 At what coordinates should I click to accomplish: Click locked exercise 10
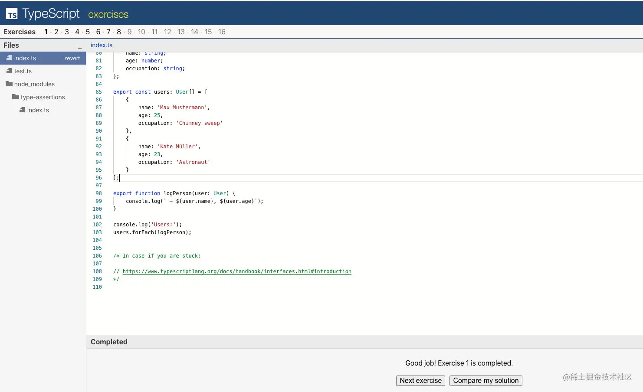pos(141,32)
